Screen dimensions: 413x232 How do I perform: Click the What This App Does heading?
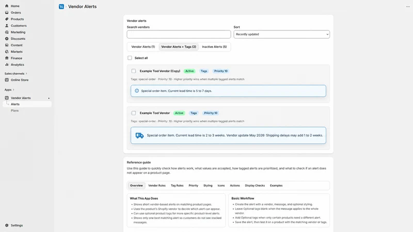144,198
